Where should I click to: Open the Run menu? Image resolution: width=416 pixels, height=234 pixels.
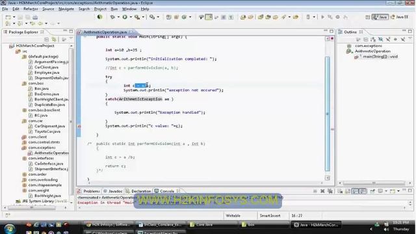114,9
